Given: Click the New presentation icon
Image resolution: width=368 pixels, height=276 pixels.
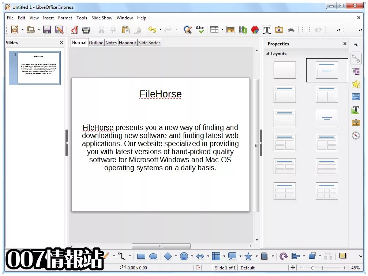Looking at the screenshot, I should coord(15,30).
